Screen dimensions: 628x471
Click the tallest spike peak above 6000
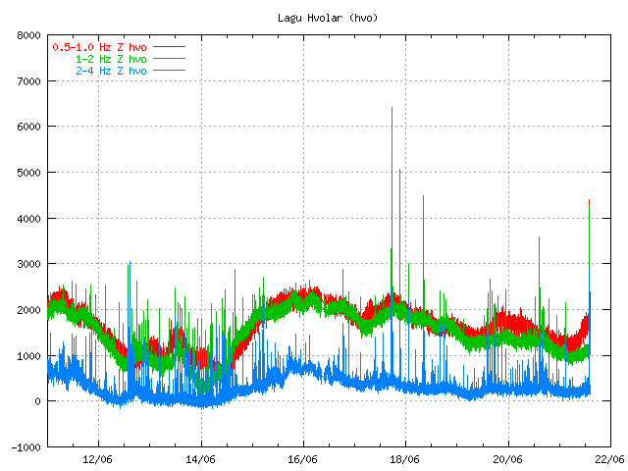click(392, 108)
